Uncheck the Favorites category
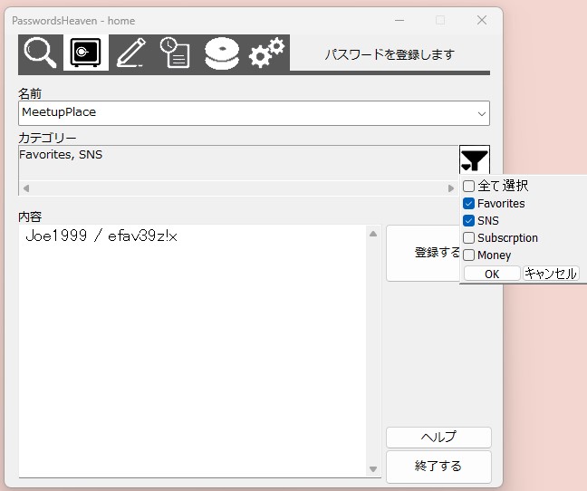The height and width of the screenshot is (491, 587). point(468,204)
